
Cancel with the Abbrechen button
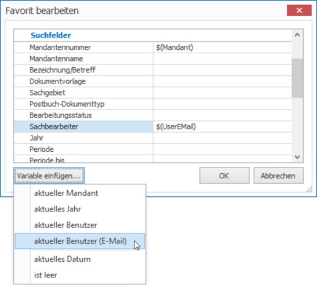[x=278, y=176]
